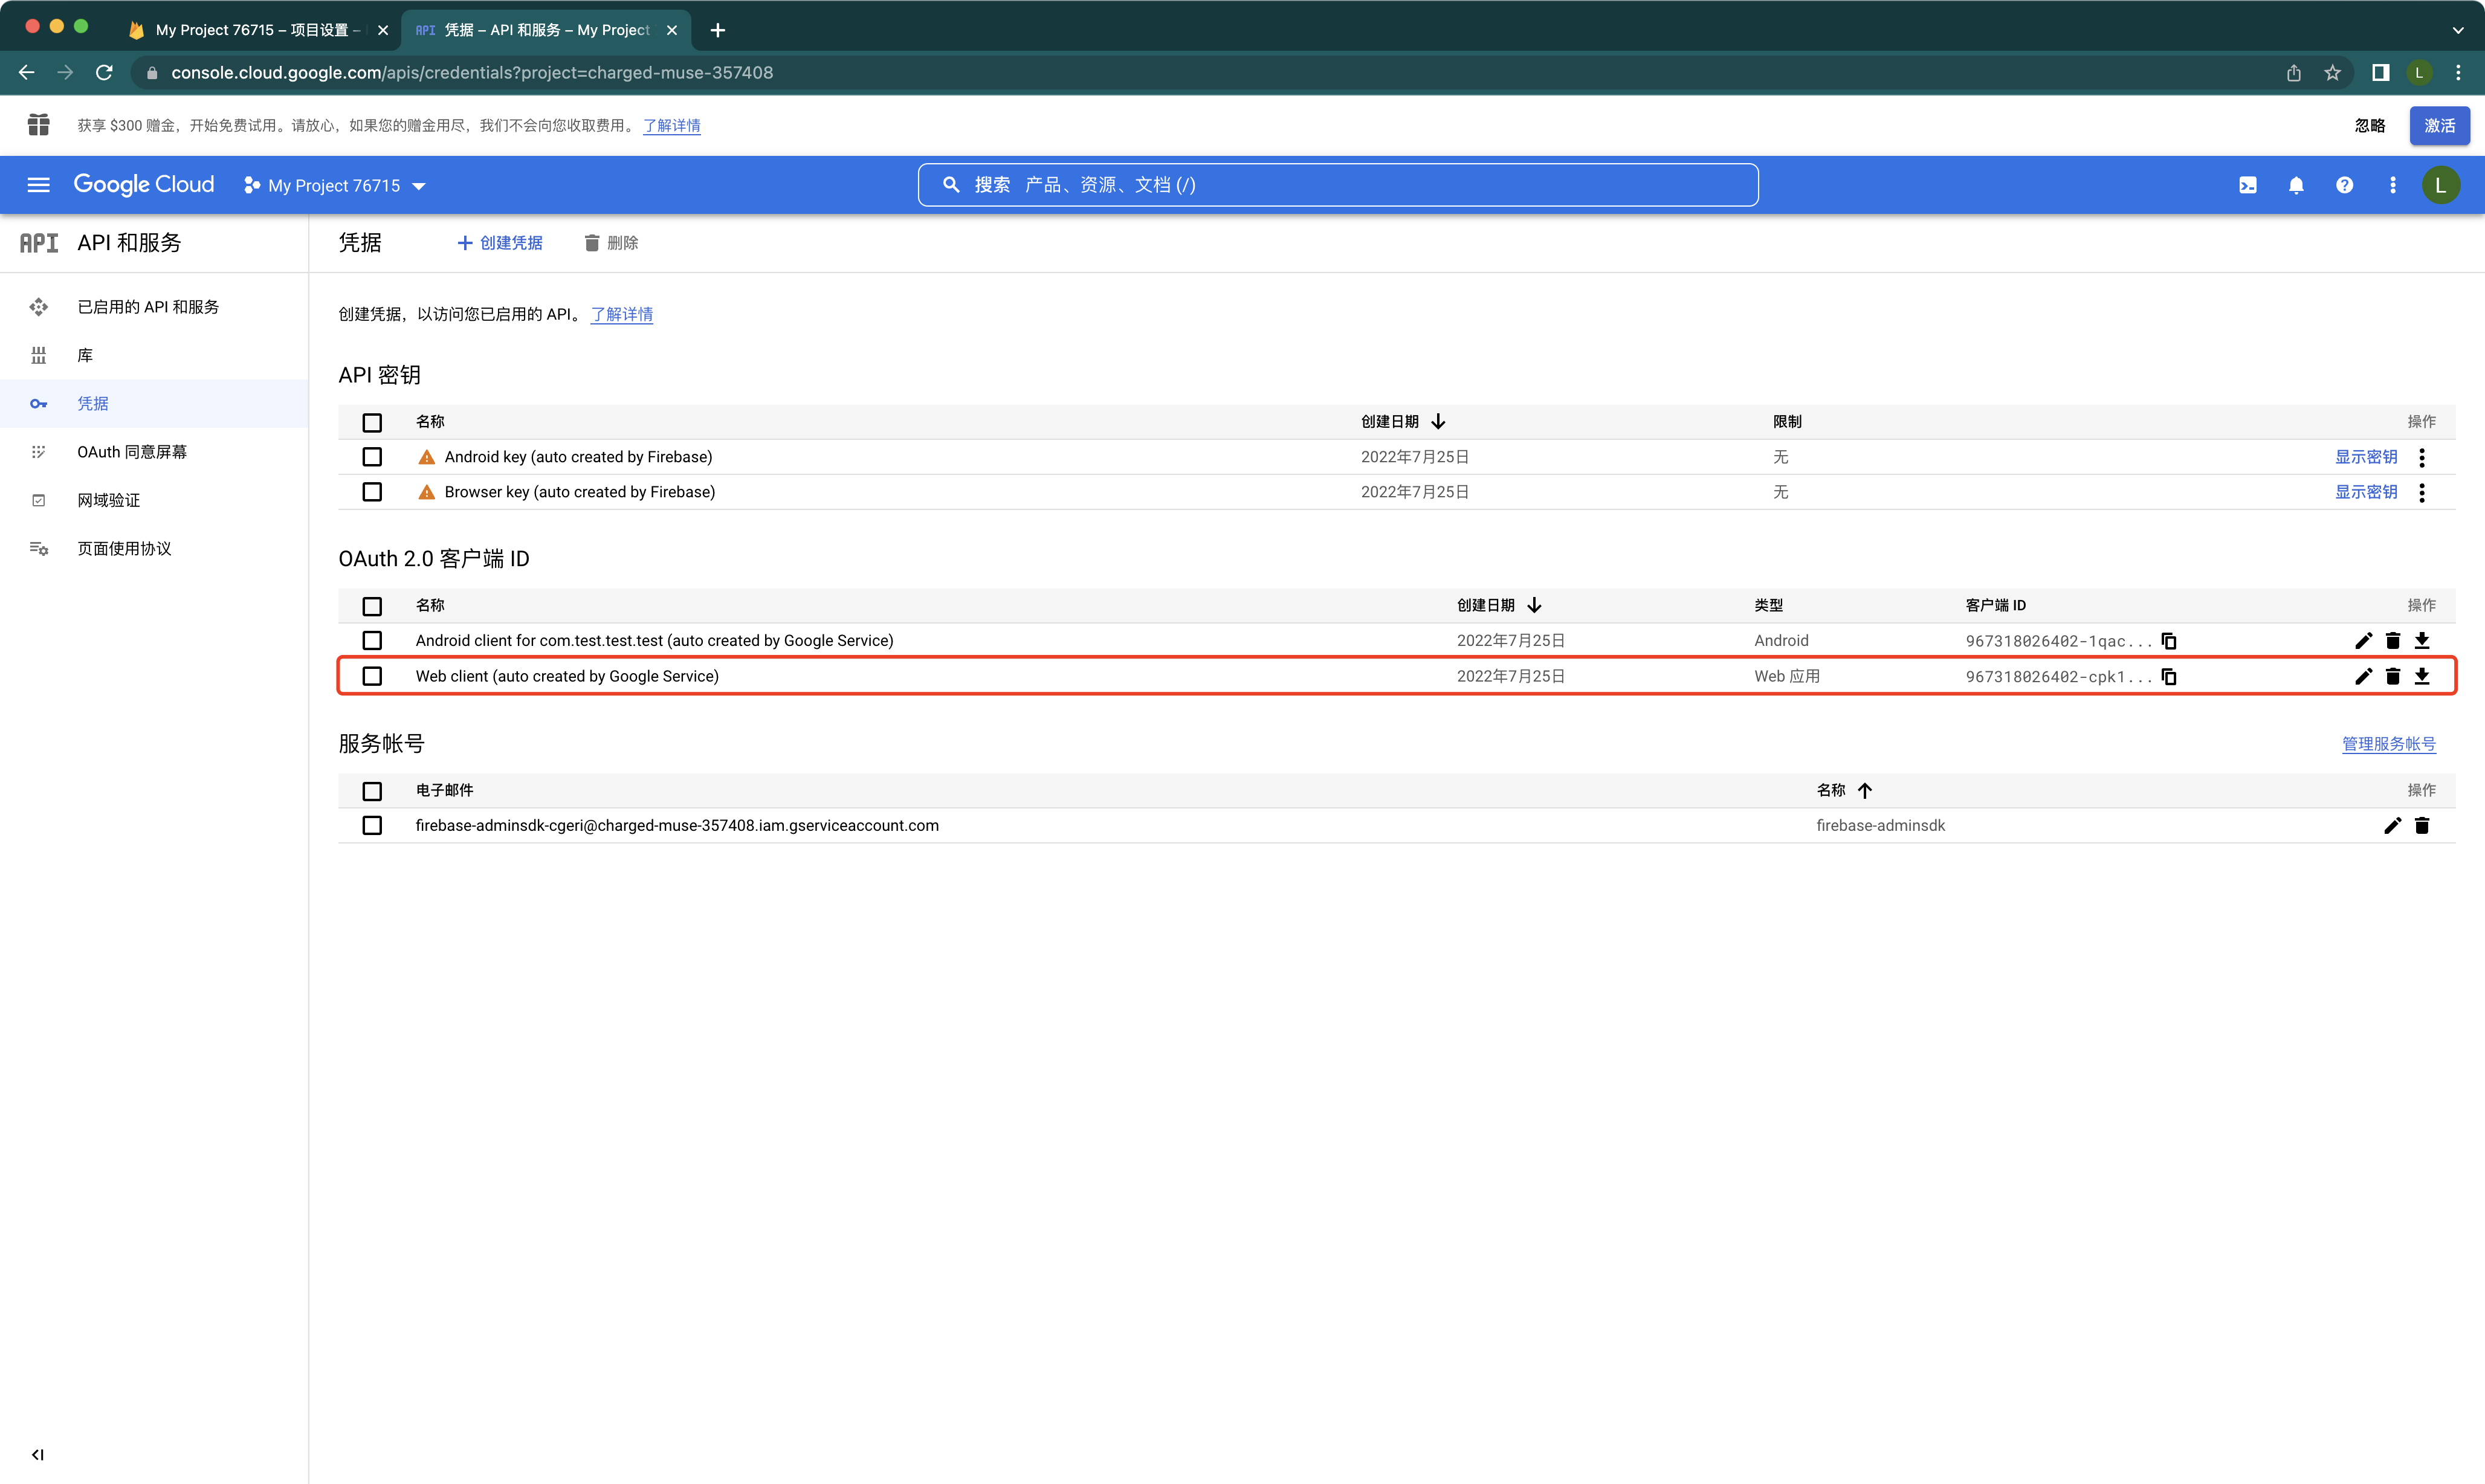
Task: Open more actions for Browser key
Action: pyautogui.click(x=2421, y=492)
